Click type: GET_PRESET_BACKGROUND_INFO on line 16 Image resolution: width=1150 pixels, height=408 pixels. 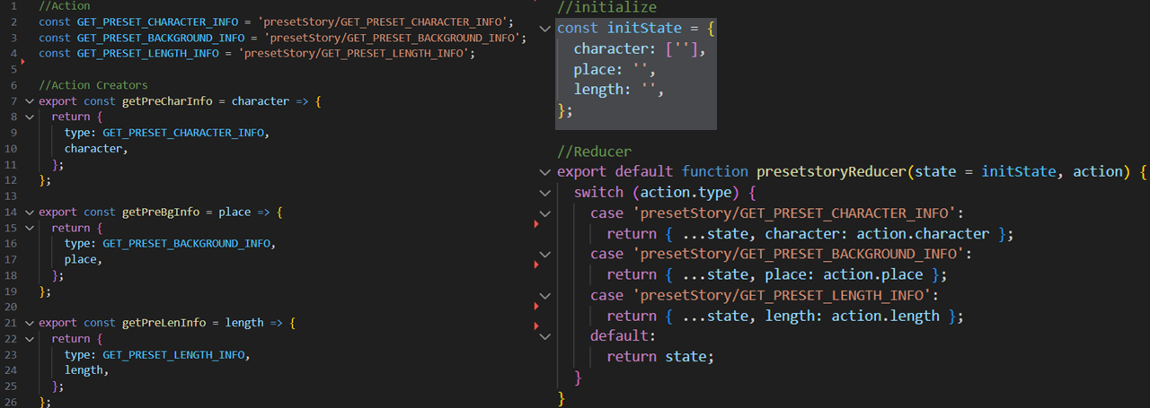(170, 244)
